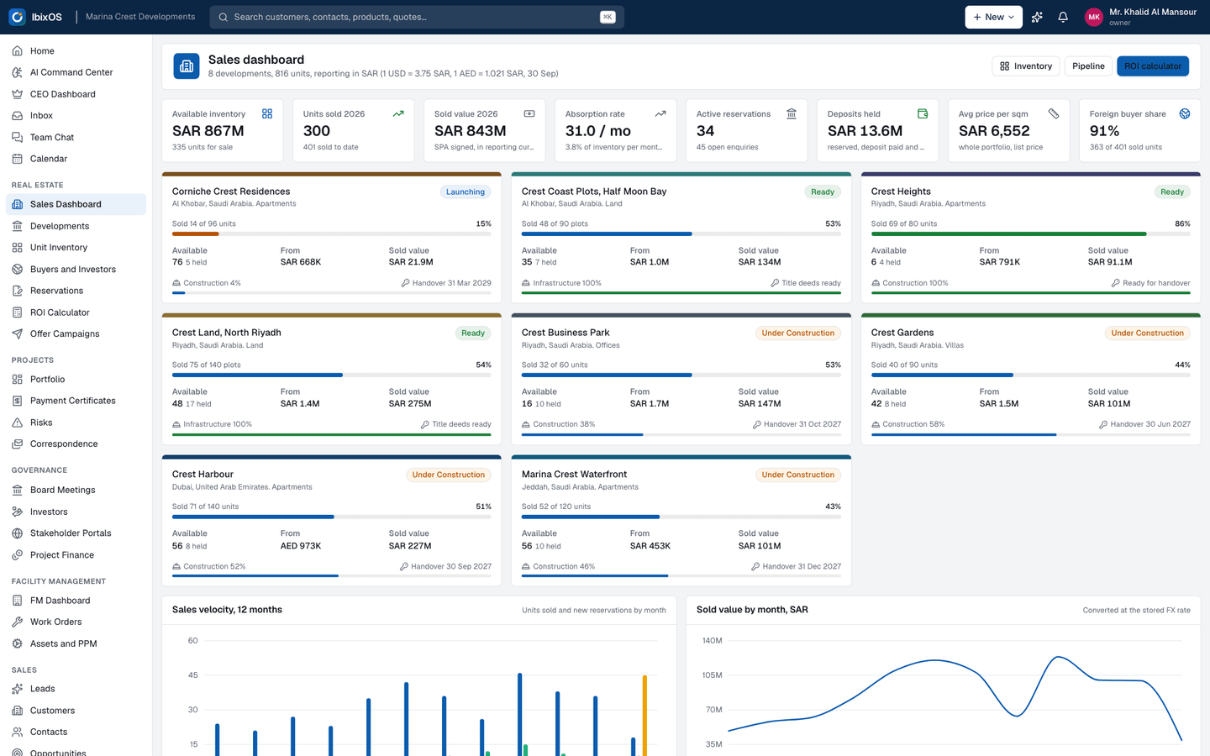Image resolution: width=1210 pixels, height=756 pixels.
Task: Click the Avg price per sqm ruler icon
Action: [x=1054, y=113]
